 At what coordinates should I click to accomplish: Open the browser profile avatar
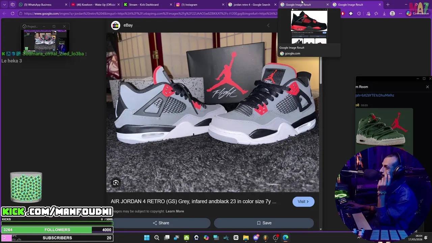point(392,13)
